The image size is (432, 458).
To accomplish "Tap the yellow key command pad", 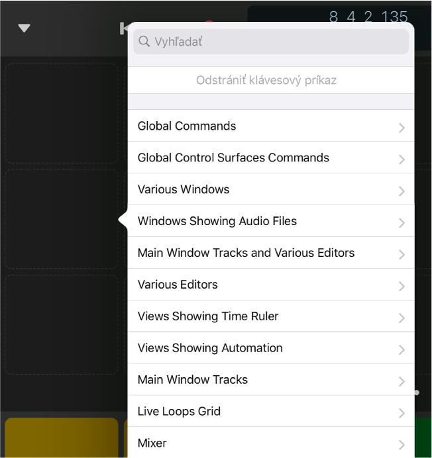I will [x=62, y=437].
